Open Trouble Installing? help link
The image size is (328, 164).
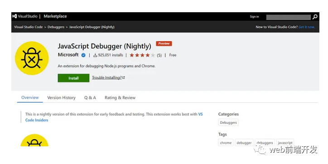click(107, 77)
